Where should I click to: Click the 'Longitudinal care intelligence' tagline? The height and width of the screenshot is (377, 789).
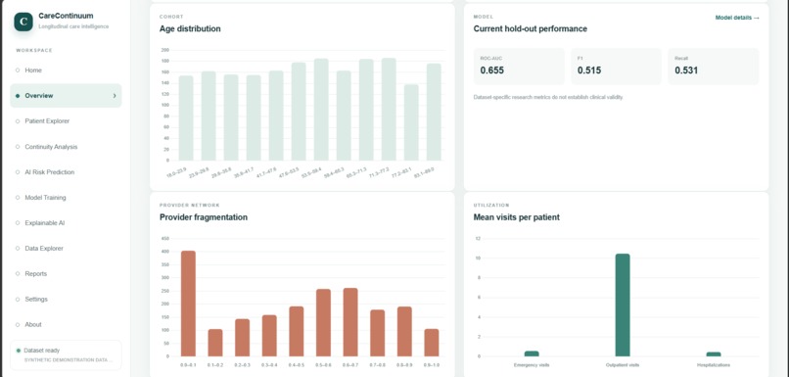point(73,26)
